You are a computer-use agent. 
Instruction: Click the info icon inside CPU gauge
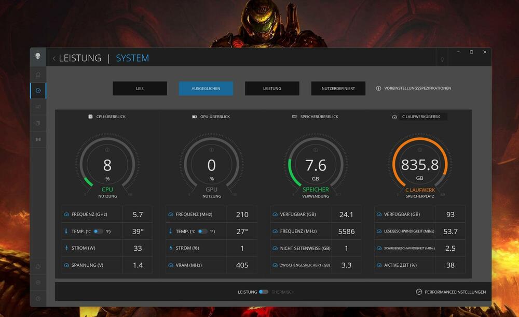coord(107,150)
